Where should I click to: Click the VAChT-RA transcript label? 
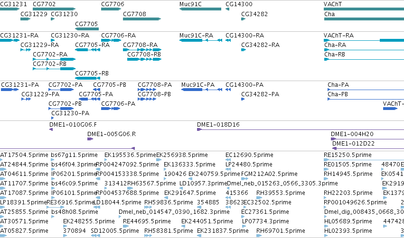pyautogui.click(x=338, y=36)
